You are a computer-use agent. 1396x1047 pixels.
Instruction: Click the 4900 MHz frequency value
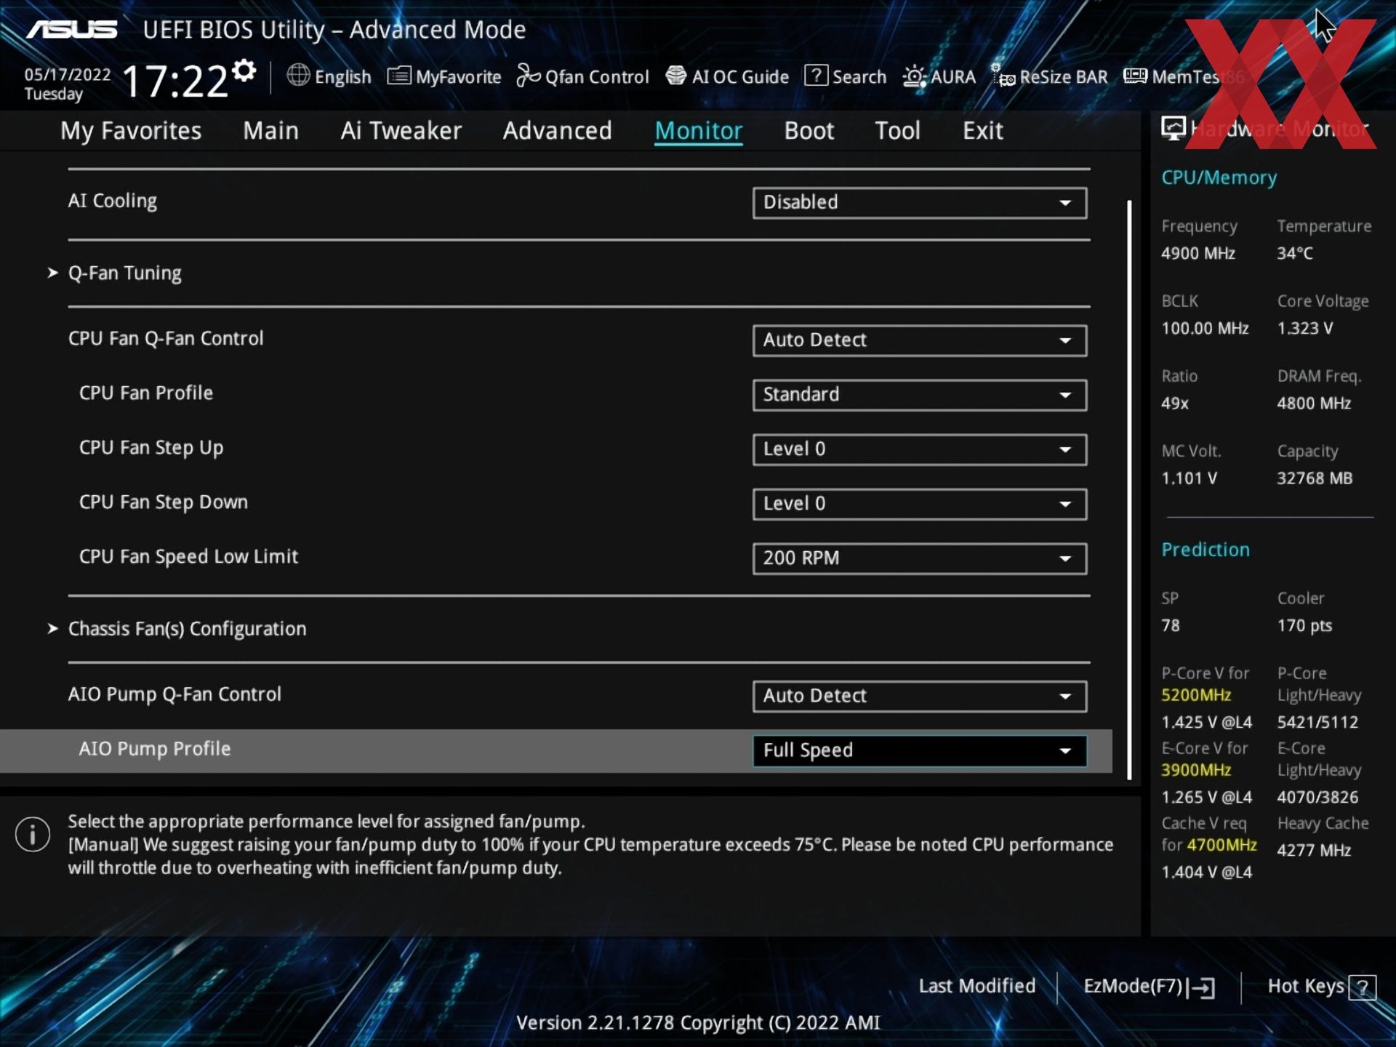click(x=1198, y=253)
